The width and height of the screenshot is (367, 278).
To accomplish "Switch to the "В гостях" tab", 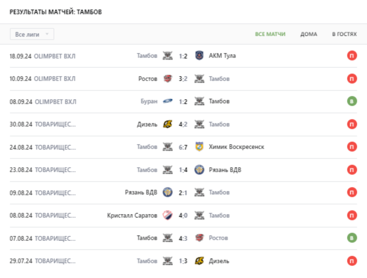I will (x=344, y=34).
